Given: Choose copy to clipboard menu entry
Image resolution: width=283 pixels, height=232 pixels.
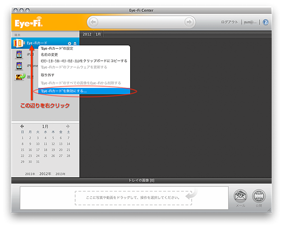Looking at the screenshot, I should [x=84, y=61].
